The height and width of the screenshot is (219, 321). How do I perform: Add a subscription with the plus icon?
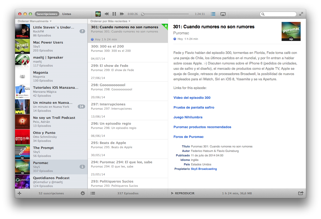click(19, 193)
